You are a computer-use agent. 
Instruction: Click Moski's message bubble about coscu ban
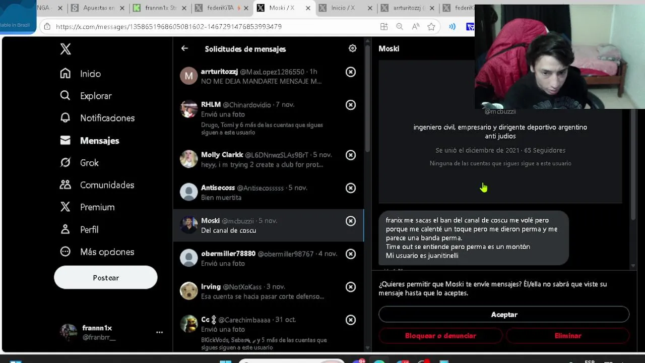click(474, 238)
